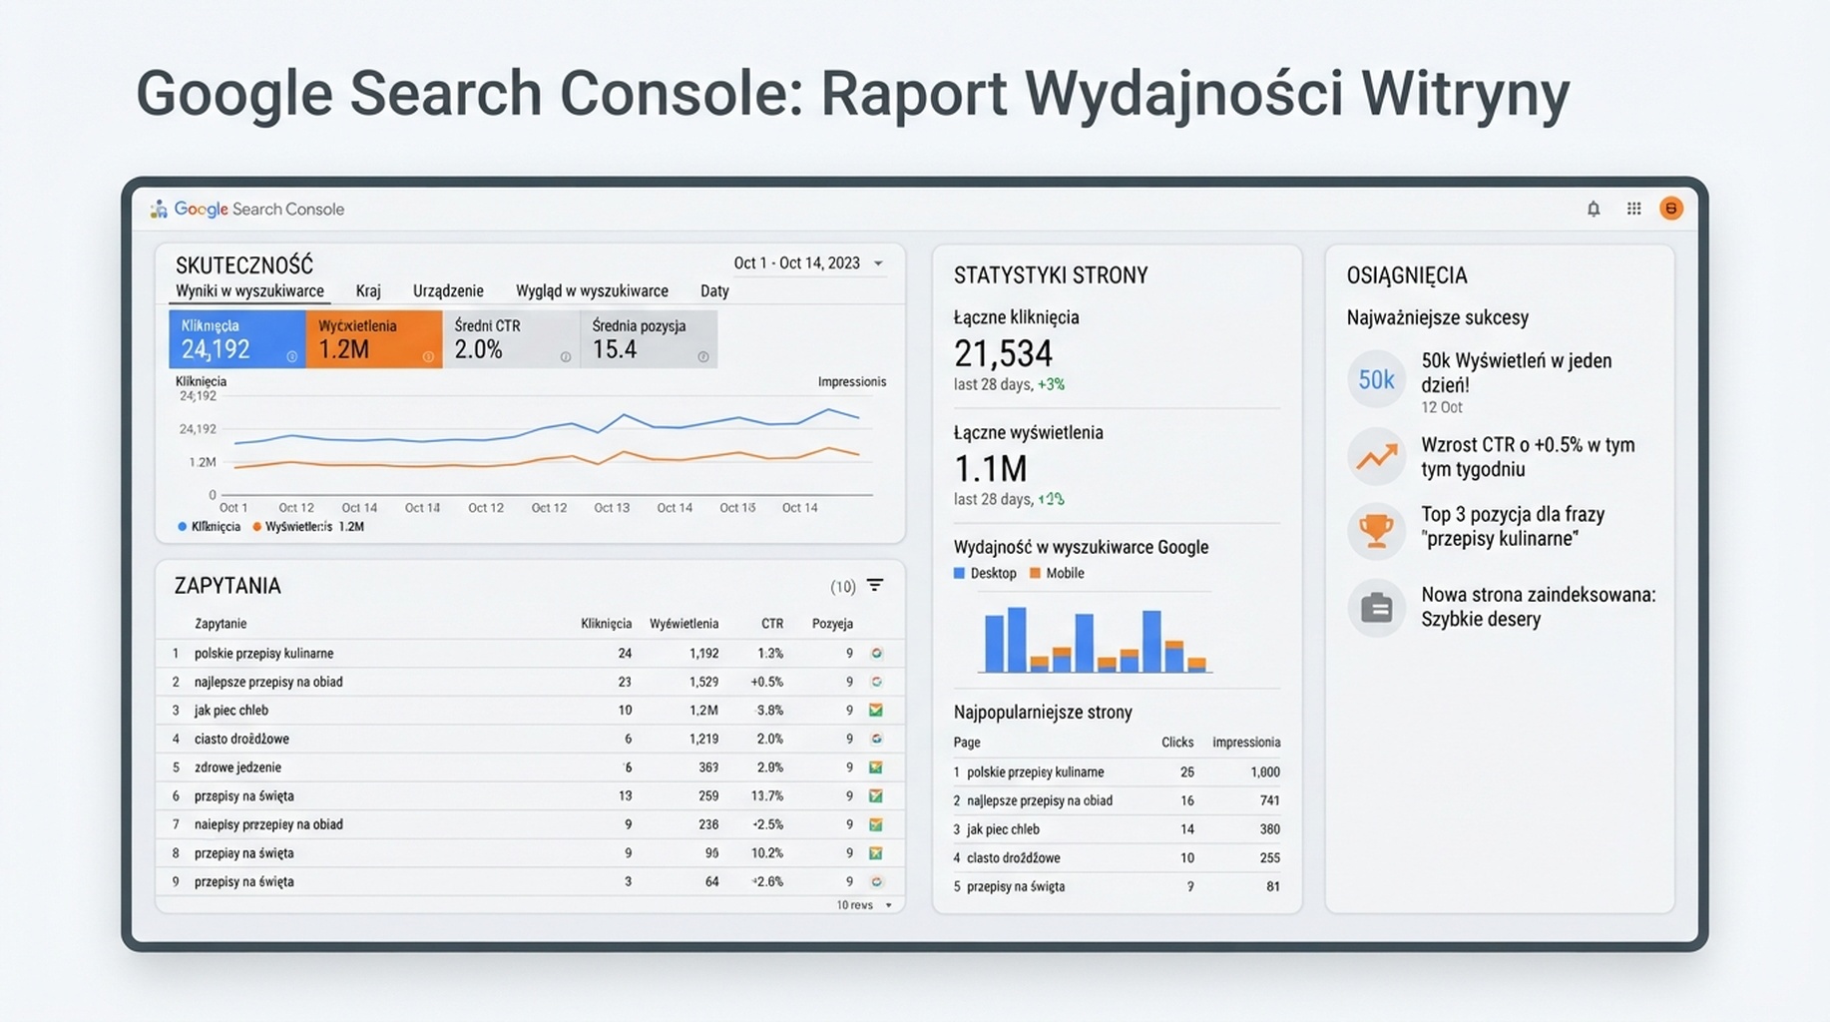Toggle the Średnia pozycja metric card

(649, 339)
